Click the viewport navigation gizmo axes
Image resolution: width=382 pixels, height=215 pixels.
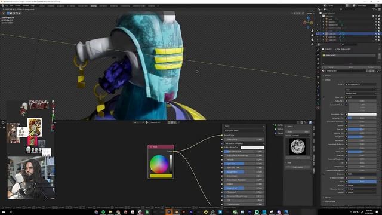(308, 22)
